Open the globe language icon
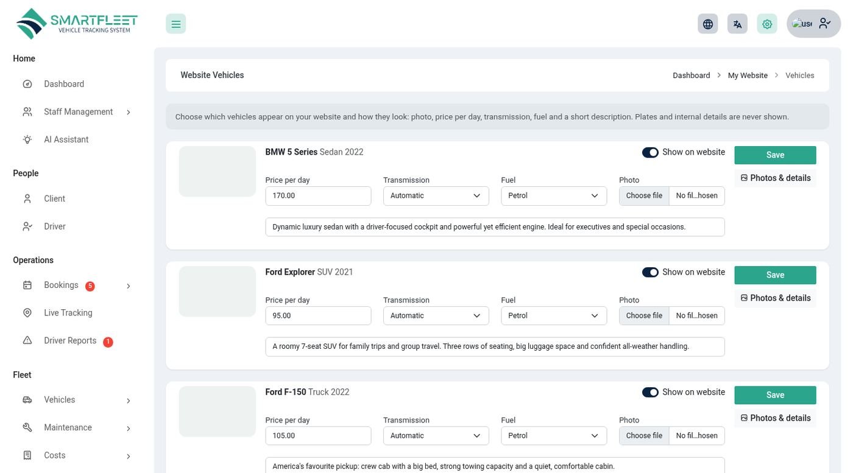The image size is (853, 473). 707,24
